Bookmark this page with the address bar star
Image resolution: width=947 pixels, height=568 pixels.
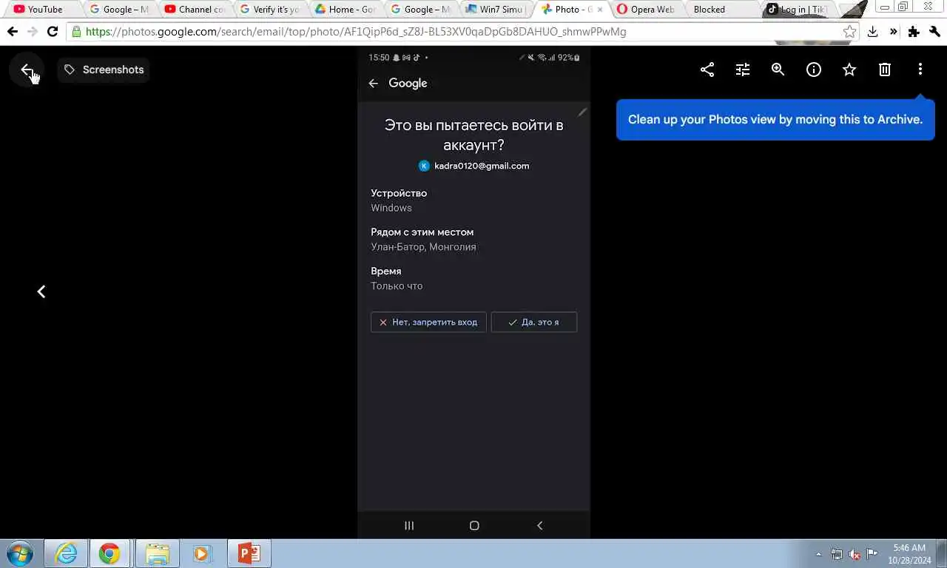(x=849, y=32)
